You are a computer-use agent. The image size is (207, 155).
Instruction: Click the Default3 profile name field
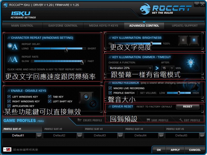tap(101, 135)
